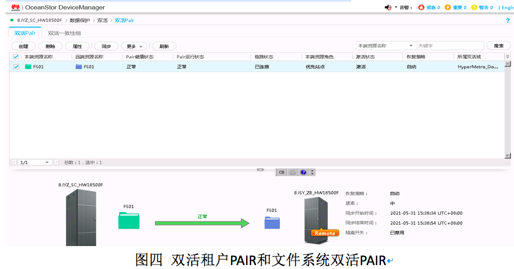514x269 pixels.
Task: Expand the 更多 dropdown button
Action: [x=134, y=46]
